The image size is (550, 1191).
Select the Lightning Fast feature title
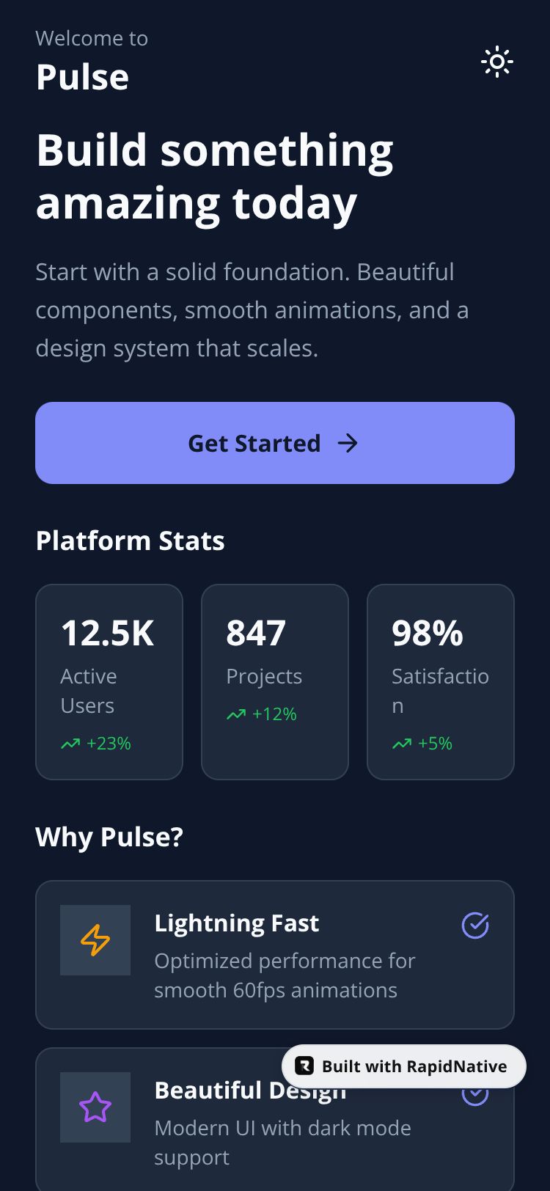click(x=236, y=923)
